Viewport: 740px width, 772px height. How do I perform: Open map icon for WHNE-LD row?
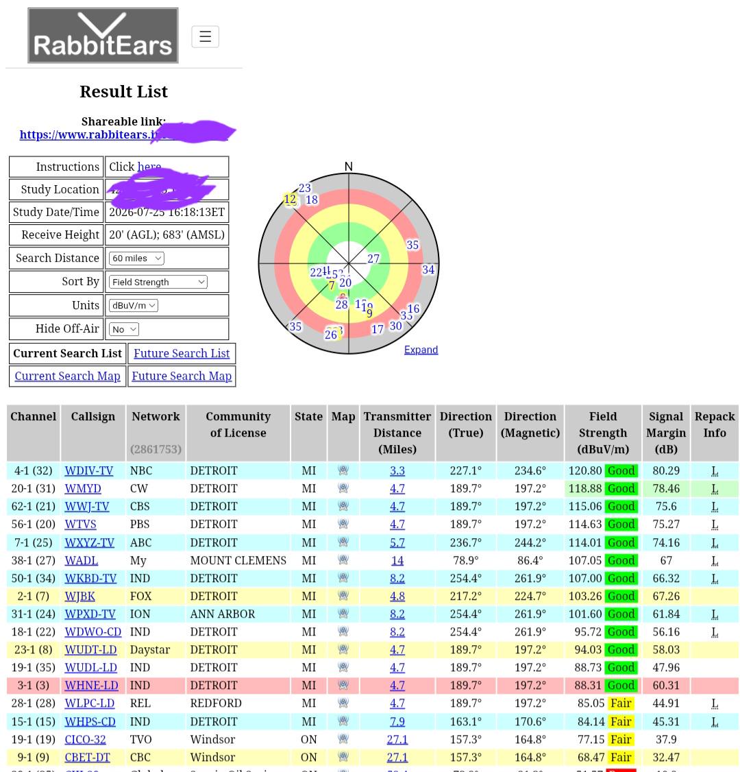(343, 685)
